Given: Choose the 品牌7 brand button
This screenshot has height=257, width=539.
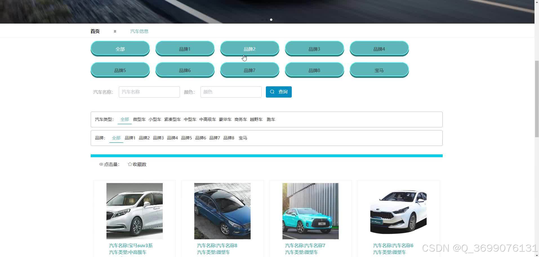Looking at the screenshot, I should tap(250, 70).
